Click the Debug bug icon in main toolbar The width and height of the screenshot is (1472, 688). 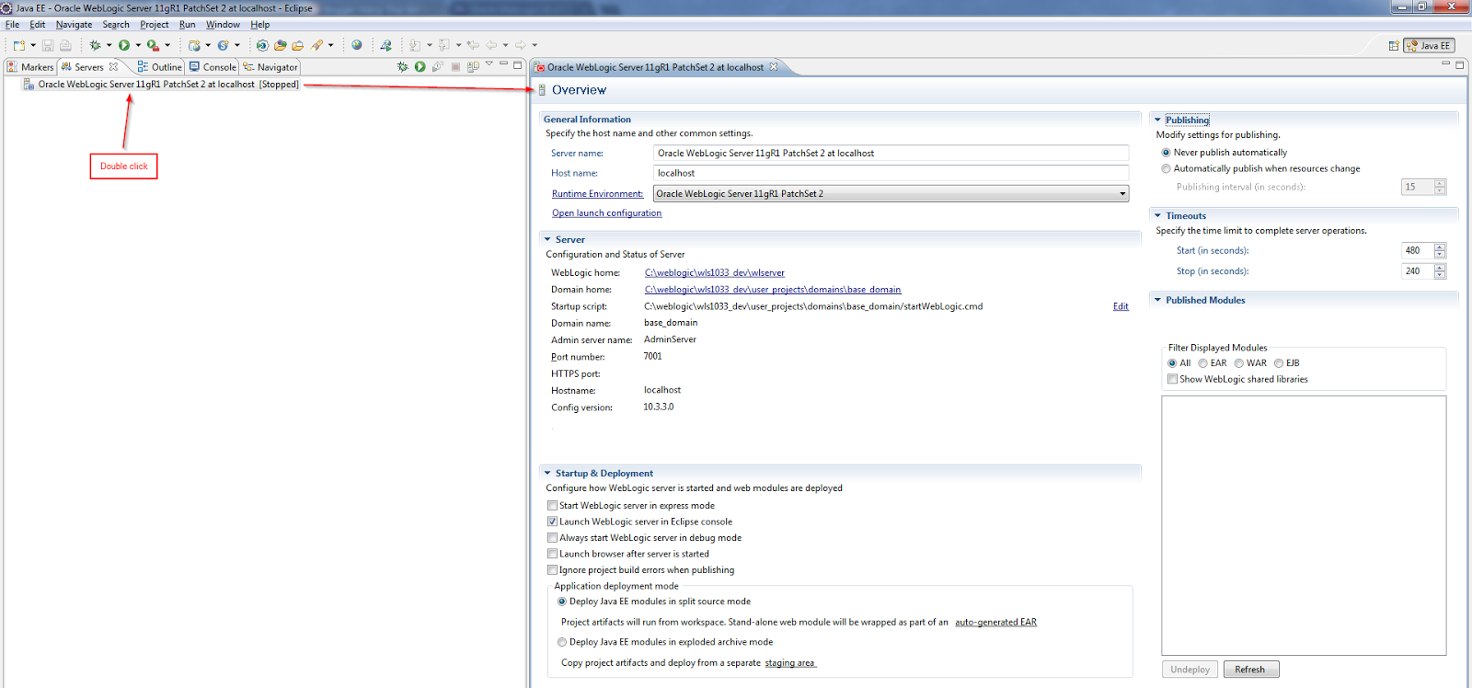[95, 45]
